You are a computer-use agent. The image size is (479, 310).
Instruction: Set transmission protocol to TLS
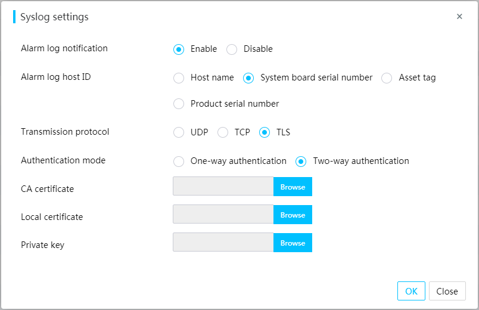click(265, 132)
